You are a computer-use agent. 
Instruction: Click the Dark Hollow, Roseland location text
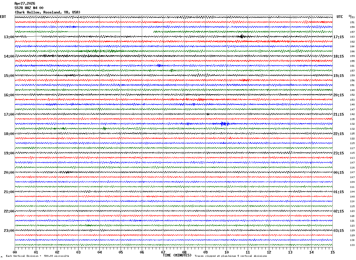pos(47,12)
